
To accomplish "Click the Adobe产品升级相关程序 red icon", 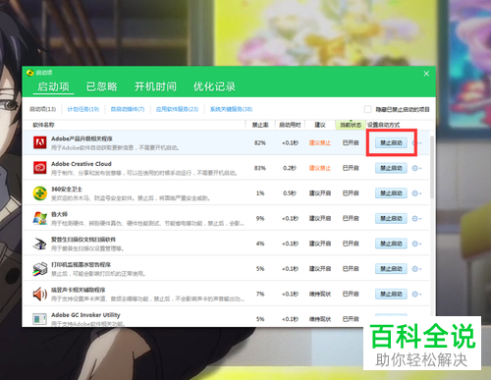I will pyautogui.click(x=40, y=142).
